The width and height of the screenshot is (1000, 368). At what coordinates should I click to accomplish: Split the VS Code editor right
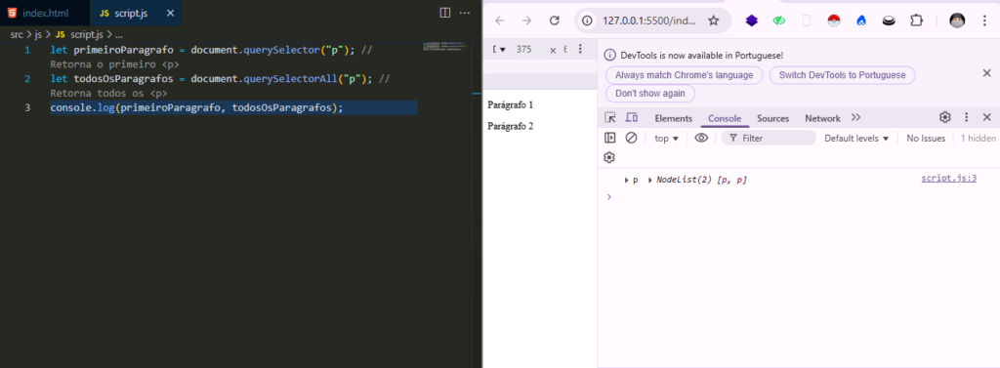(445, 13)
